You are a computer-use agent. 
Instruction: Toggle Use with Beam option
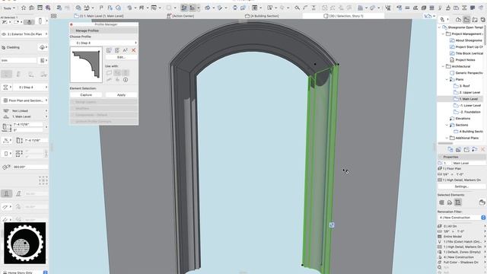click(117, 73)
